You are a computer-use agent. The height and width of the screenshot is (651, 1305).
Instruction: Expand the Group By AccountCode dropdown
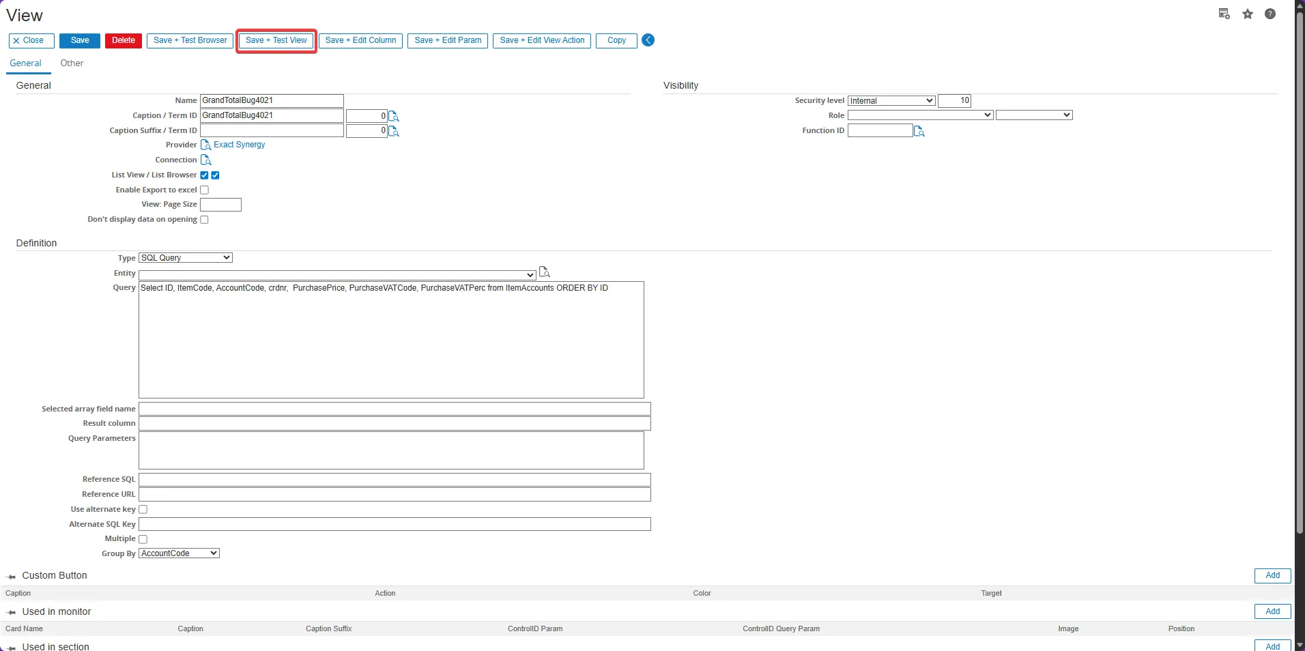pyautogui.click(x=179, y=553)
